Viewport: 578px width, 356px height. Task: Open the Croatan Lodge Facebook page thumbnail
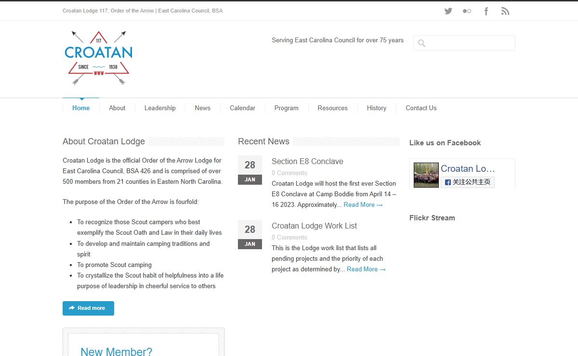coord(426,175)
